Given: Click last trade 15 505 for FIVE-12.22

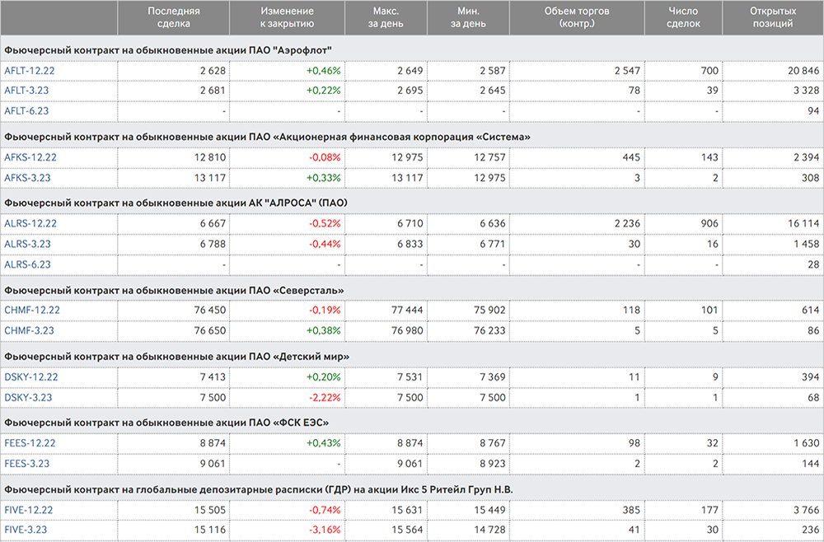Looking at the screenshot, I should tap(209, 510).
